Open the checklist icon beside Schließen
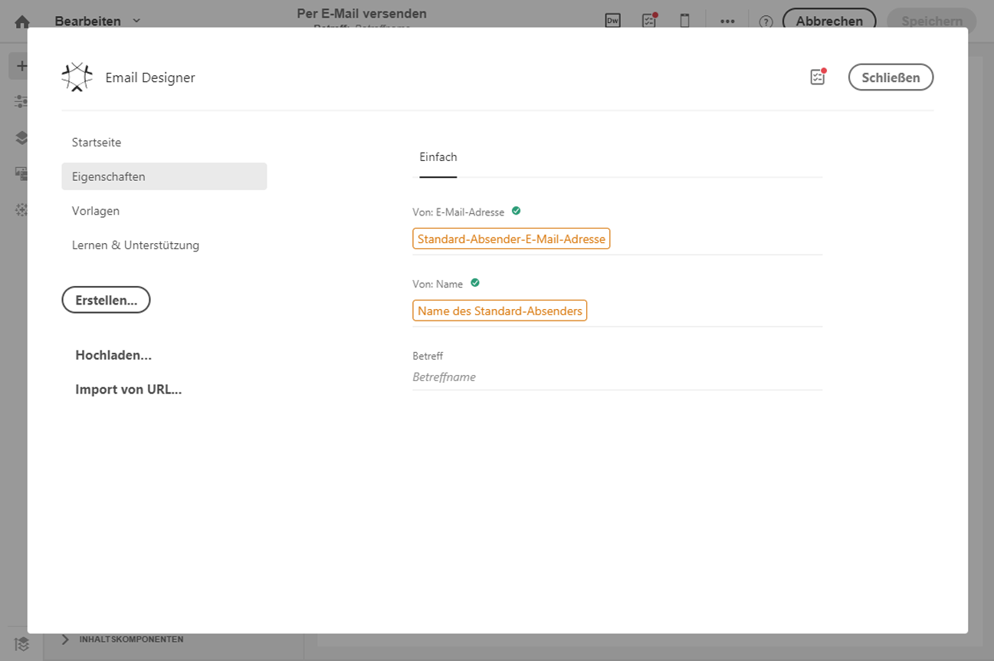 coord(818,77)
